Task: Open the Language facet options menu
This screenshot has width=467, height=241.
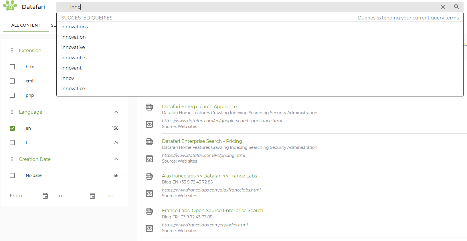Action: [12, 112]
